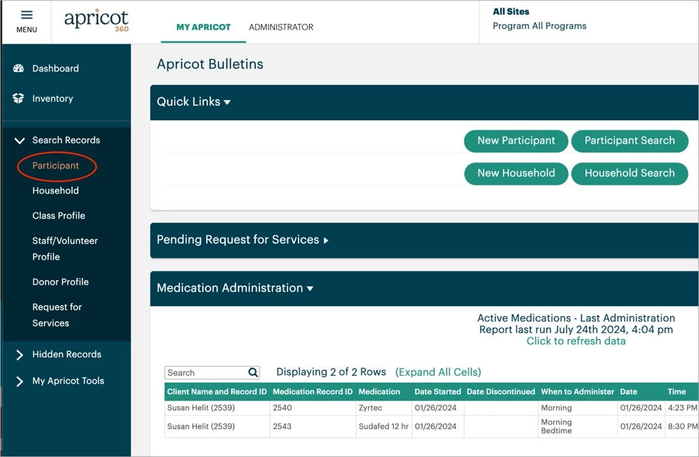Click the Expand All Cells link

click(x=438, y=373)
